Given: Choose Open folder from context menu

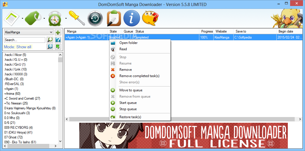Looking at the screenshot, I should 140,43.
